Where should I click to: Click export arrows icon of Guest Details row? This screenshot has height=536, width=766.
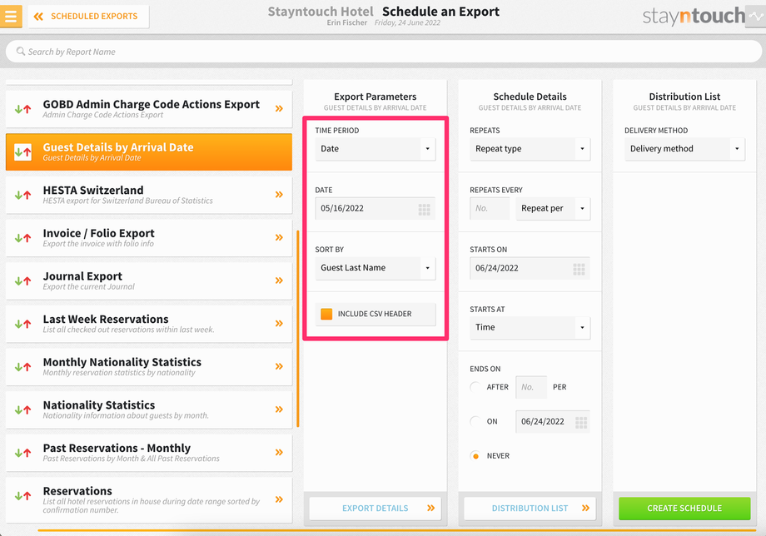tap(23, 151)
